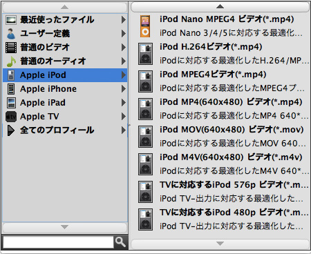Click description mentioning MOV 640

[x=233, y=144]
